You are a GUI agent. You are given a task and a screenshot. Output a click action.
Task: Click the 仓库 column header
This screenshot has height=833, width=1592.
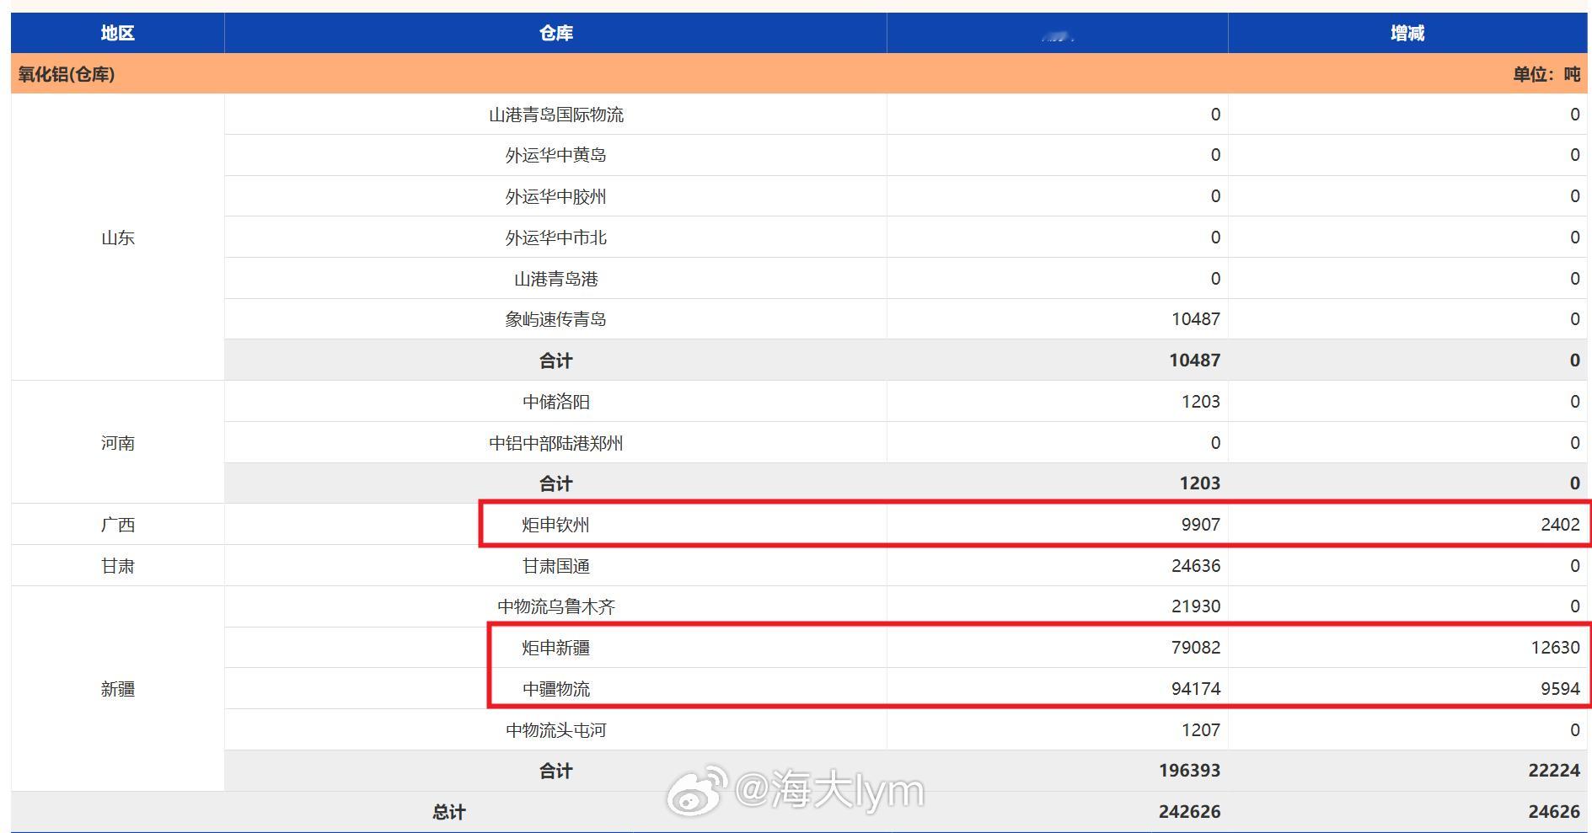555,33
